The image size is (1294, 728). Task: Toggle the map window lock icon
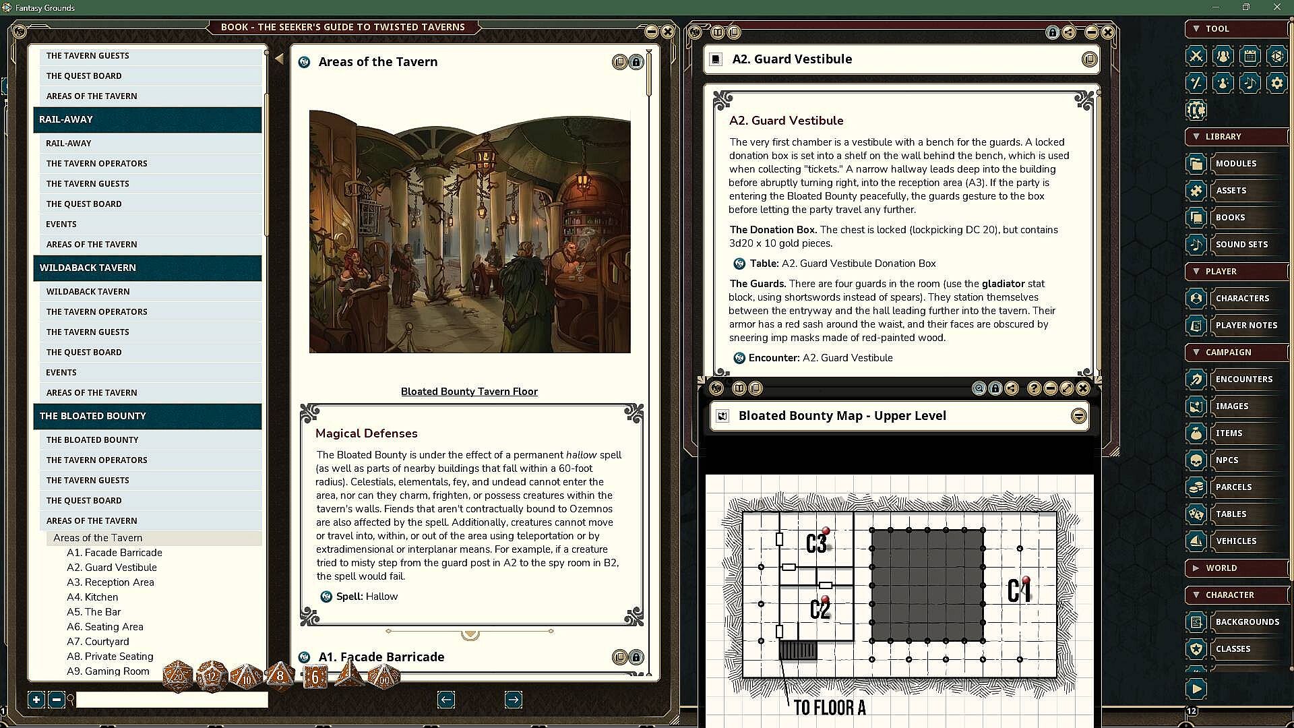click(x=995, y=388)
